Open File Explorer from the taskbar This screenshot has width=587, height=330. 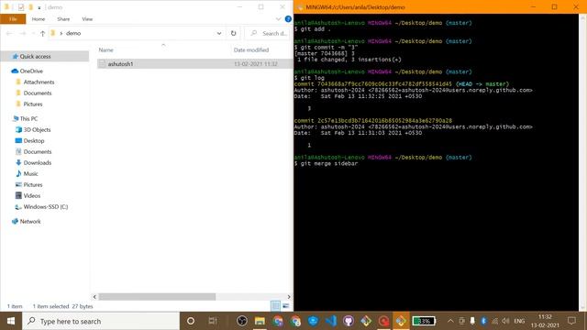(x=260, y=321)
